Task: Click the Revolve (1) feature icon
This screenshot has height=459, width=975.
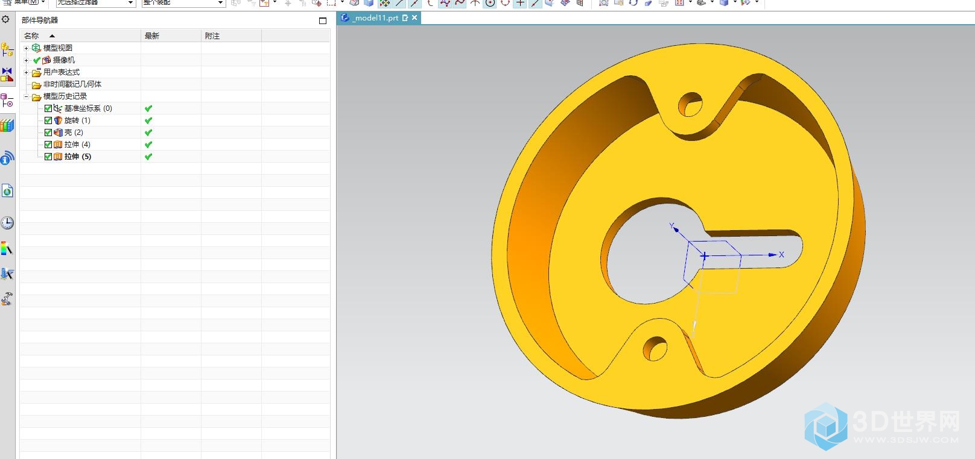Action: click(58, 120)
